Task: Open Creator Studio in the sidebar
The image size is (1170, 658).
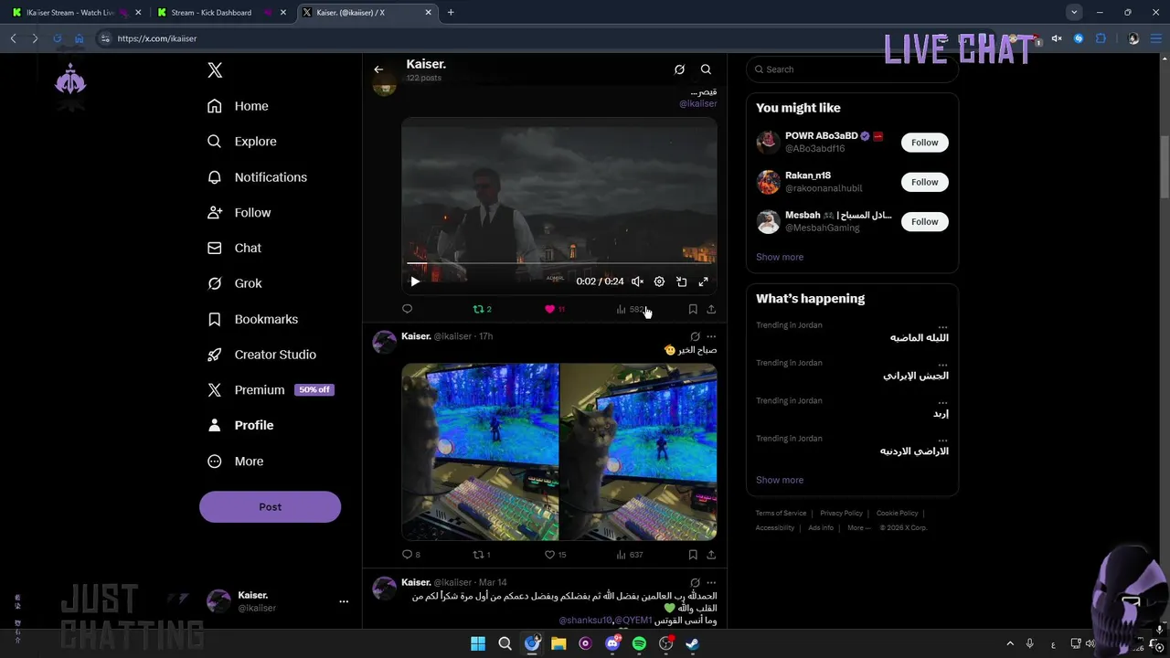Action: pos(262,355)
